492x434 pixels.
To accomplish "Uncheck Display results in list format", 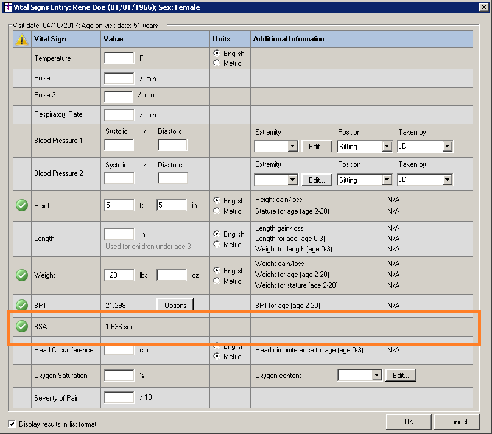I will pyautogui.click(x=12, y=424).
